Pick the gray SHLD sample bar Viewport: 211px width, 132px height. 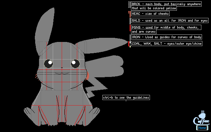(130, 21)
